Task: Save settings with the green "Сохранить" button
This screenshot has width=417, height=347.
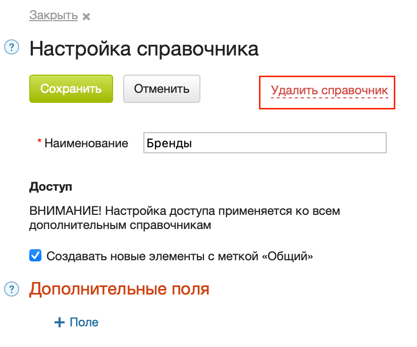Action: pos(71,88)
